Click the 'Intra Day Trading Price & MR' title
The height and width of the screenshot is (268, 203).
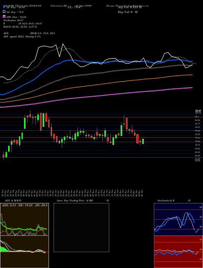coord(75,201)
